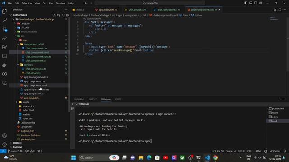Screen dimensions: 289x162
Task: Open Windows Start menu
Action: click(74, 157)
